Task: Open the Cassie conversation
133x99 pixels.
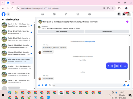Action: 17,25
